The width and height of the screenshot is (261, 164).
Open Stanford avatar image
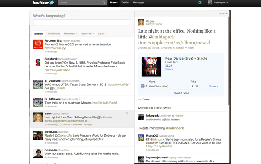38,62
